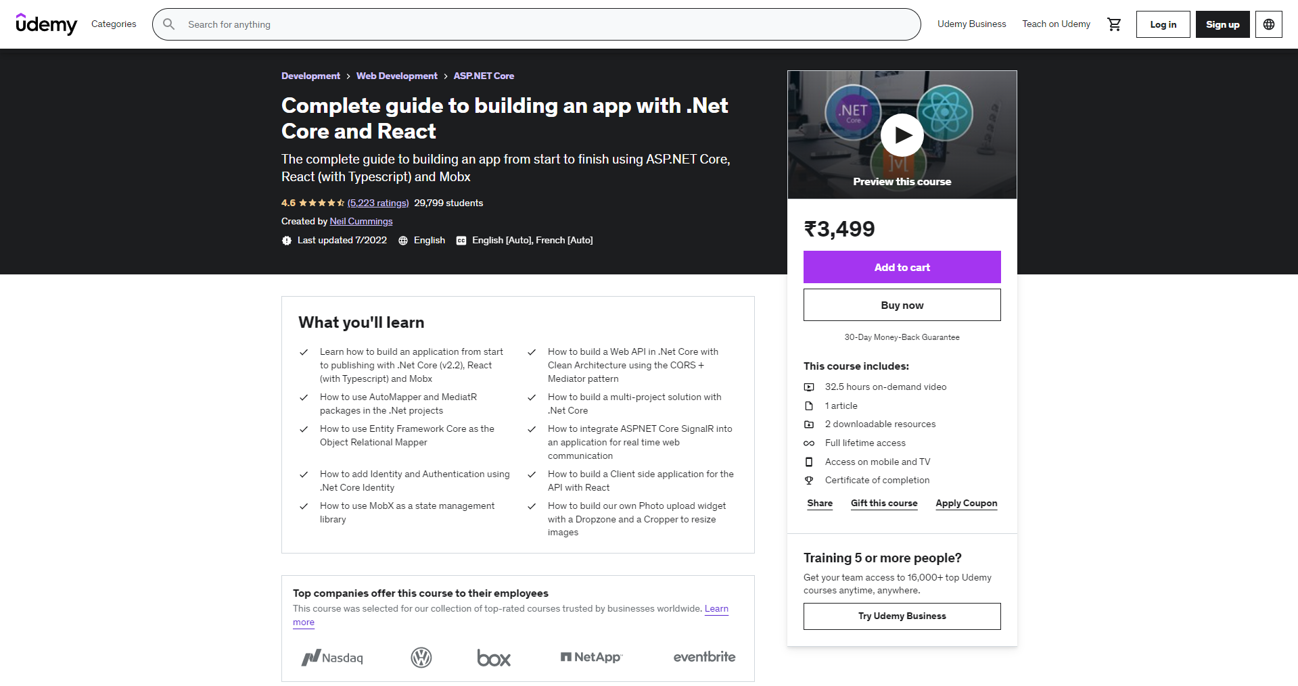Click the star rating icons
The height and width of the screenshot is (686, 1298).
[x=322, y=203]
